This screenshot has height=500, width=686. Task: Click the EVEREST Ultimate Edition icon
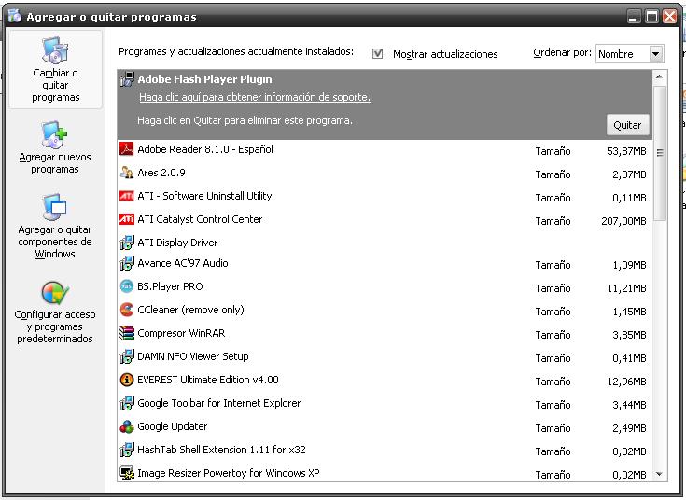tap(127, 380)
